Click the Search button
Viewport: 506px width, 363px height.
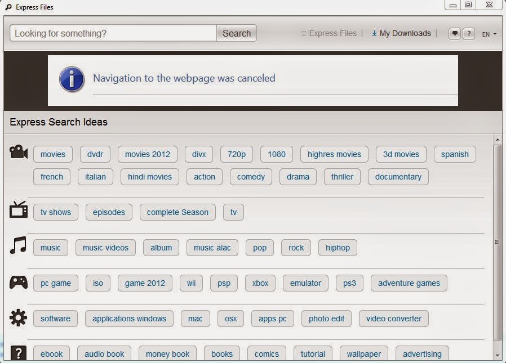236,33
